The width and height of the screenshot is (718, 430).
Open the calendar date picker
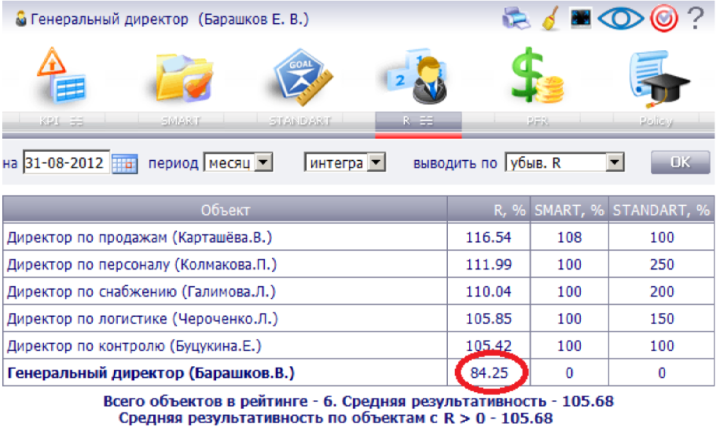pos(125,164)
